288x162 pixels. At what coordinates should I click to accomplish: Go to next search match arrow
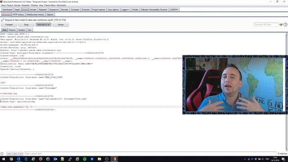pos(21,153)
